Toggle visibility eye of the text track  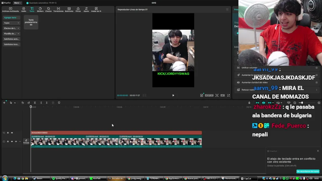tap(12, 133)
